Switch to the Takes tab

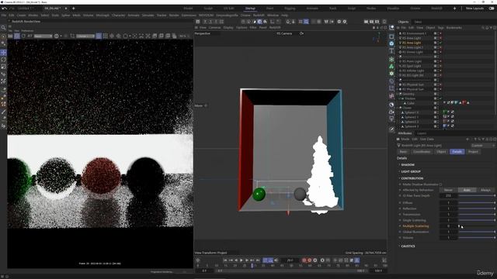pos(418,22)
